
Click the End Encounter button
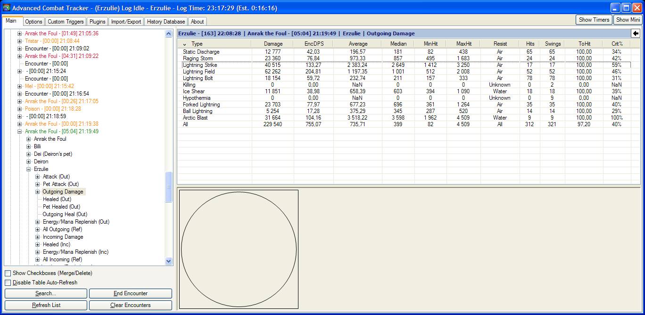coord(131,293)
